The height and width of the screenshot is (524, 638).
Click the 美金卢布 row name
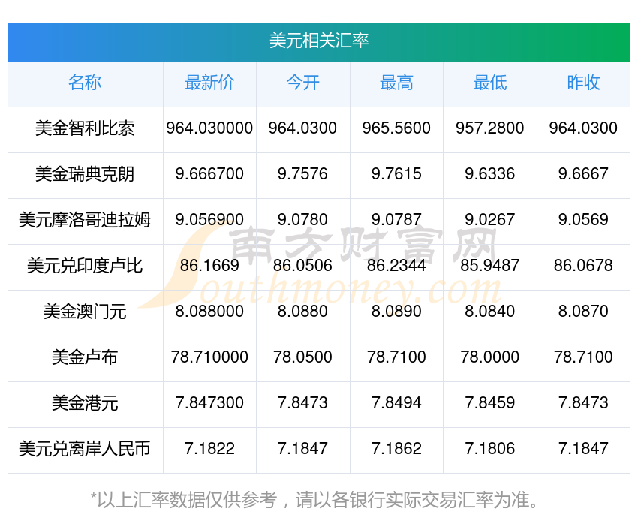pos(85,357)
